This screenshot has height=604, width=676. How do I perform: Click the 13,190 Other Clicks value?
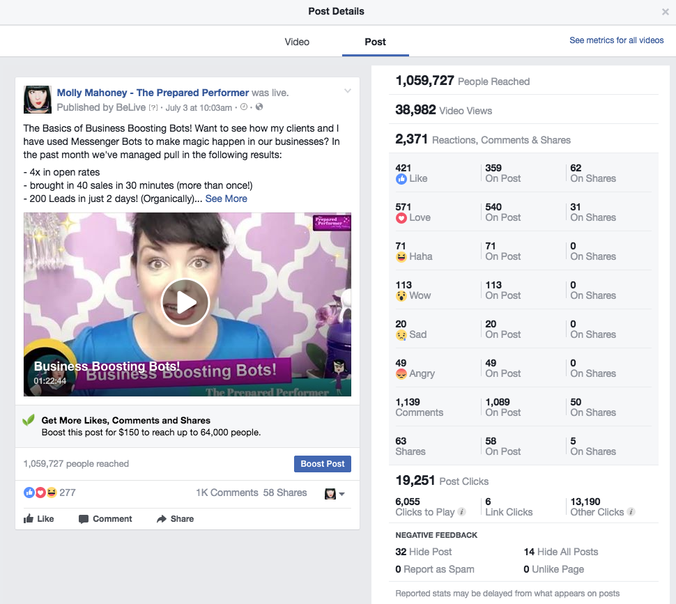[x=585, y=502]
